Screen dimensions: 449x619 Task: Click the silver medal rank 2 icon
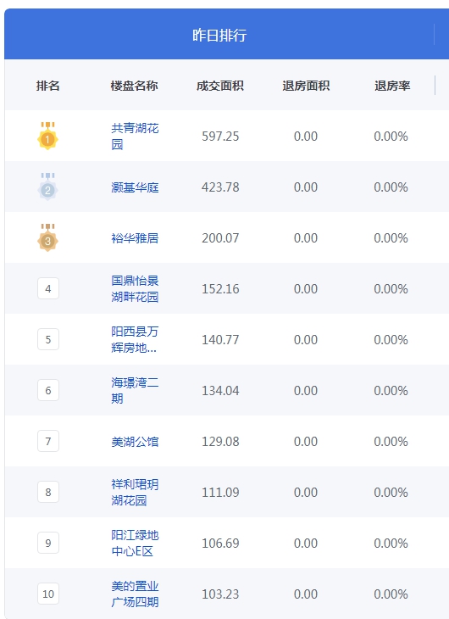point(47,187)
